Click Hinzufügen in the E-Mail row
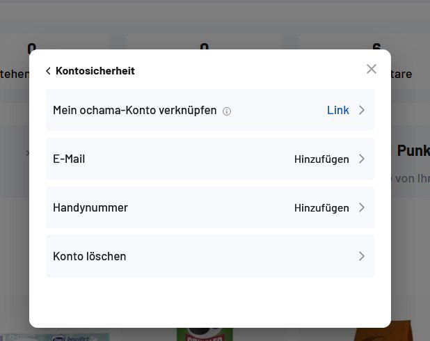The image size is (430, 341). click(x=321, y=159)
